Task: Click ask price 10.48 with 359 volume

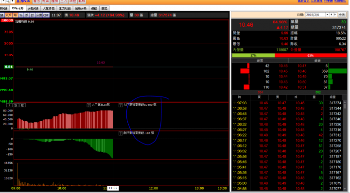Action: click(302, 71)
